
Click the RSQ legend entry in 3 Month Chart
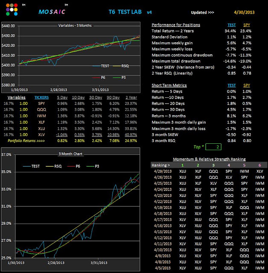point(54,166)
